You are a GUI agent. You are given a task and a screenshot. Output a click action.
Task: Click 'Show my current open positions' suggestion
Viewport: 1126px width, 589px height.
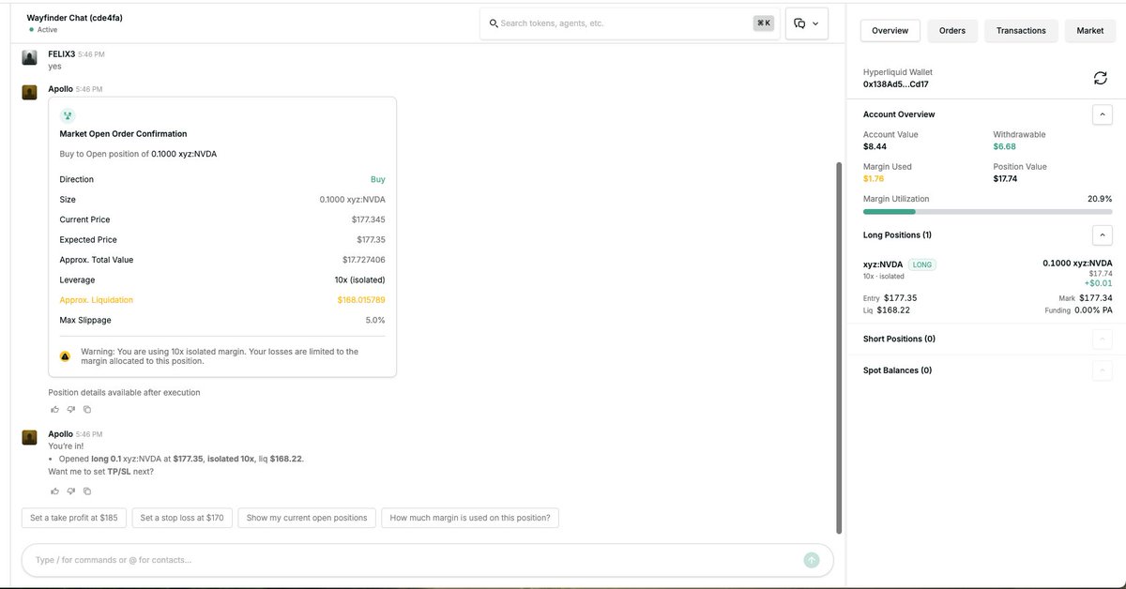307,518
